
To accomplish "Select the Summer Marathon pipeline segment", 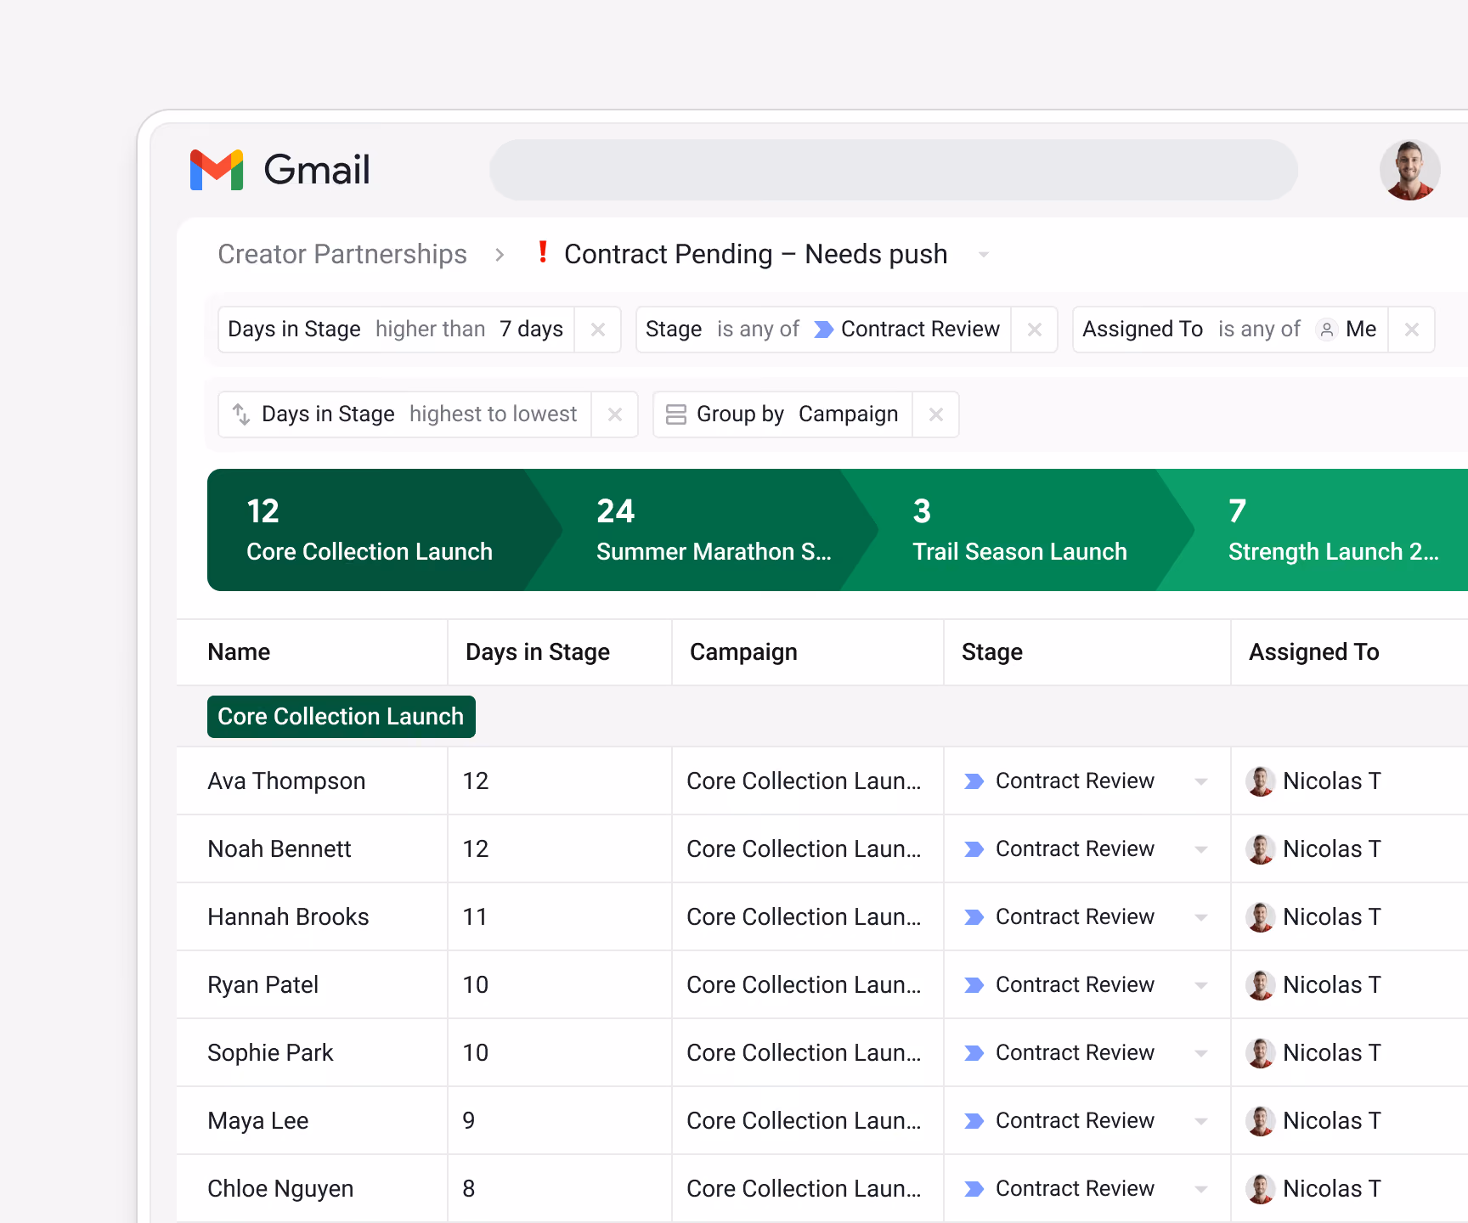I will pyautogui.click(x=701, y=530).
